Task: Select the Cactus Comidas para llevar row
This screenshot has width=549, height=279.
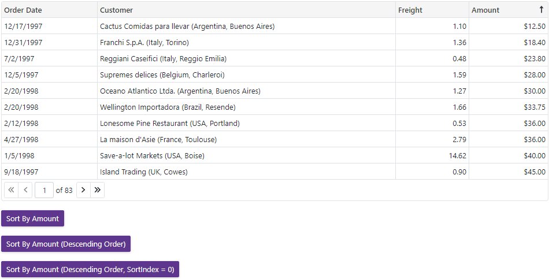Action: point(187,26)
